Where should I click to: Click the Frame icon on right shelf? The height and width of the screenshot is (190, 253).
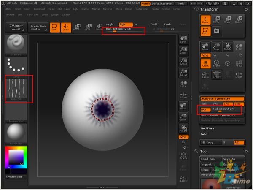coord(183,156)
